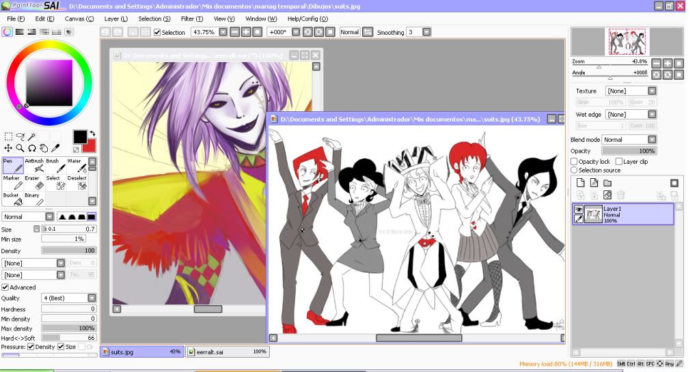The height and width of the screenshot is (372, 699).
Task: Select the Brush tool
Action: click(56, 165)
